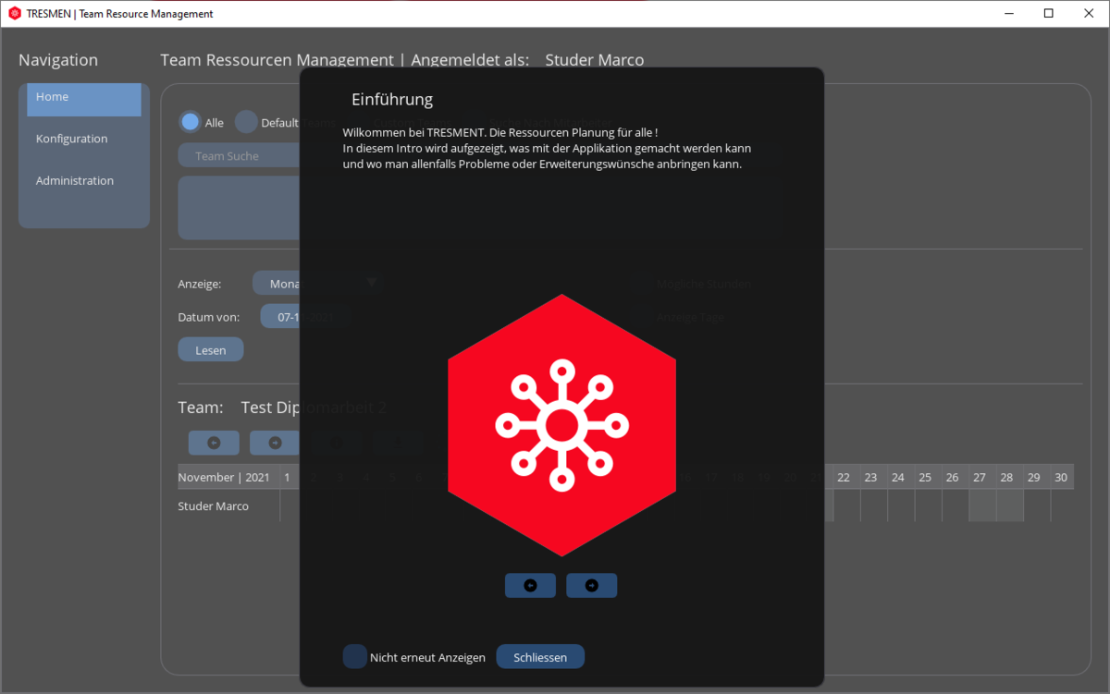
Task: Click the right arrow button under the Team heading
Action: (275, 443)
